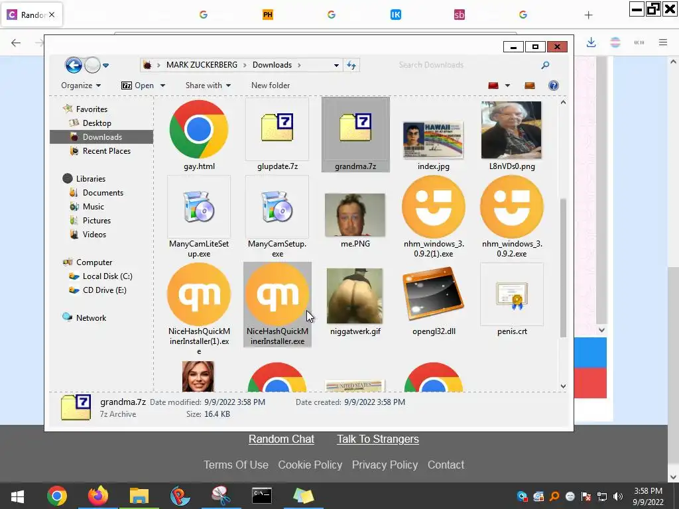Click the Open button in the toolbar
The image size is (679, 509).
coord(138,85)
